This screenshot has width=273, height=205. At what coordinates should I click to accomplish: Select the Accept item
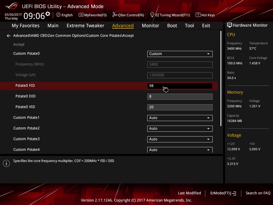pyautogui.click(x=19, y=45)
